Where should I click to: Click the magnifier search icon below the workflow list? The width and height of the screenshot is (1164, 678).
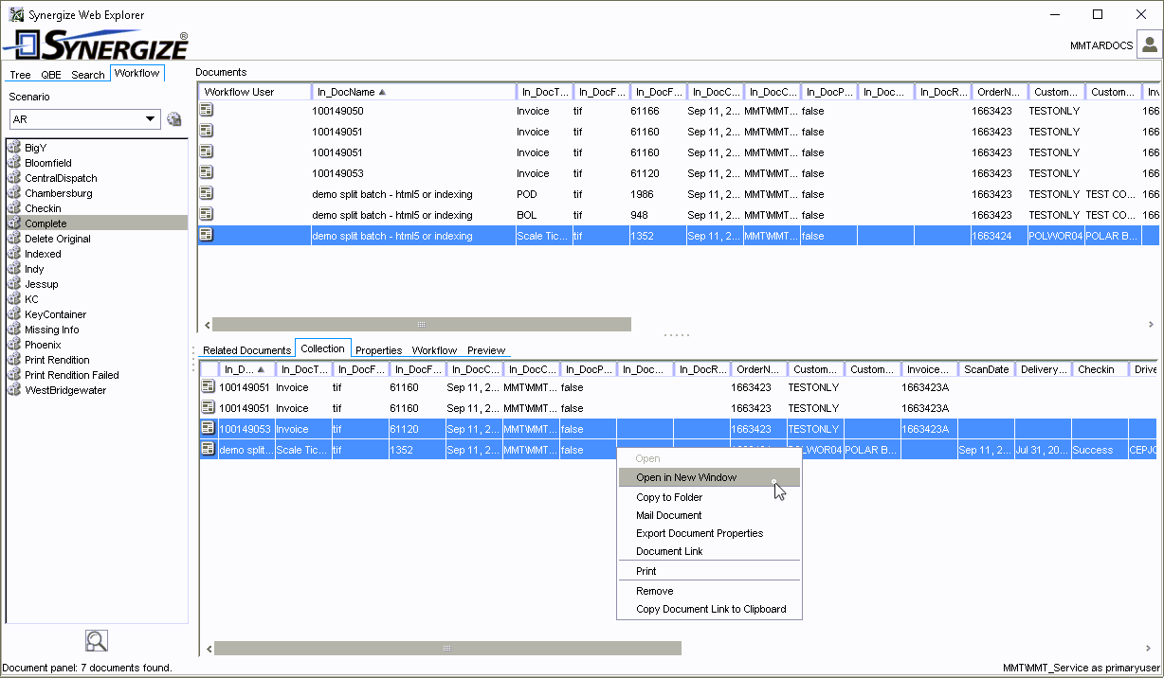coord(96,641)
